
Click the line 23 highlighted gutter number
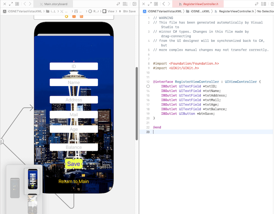tap(148, 132)
